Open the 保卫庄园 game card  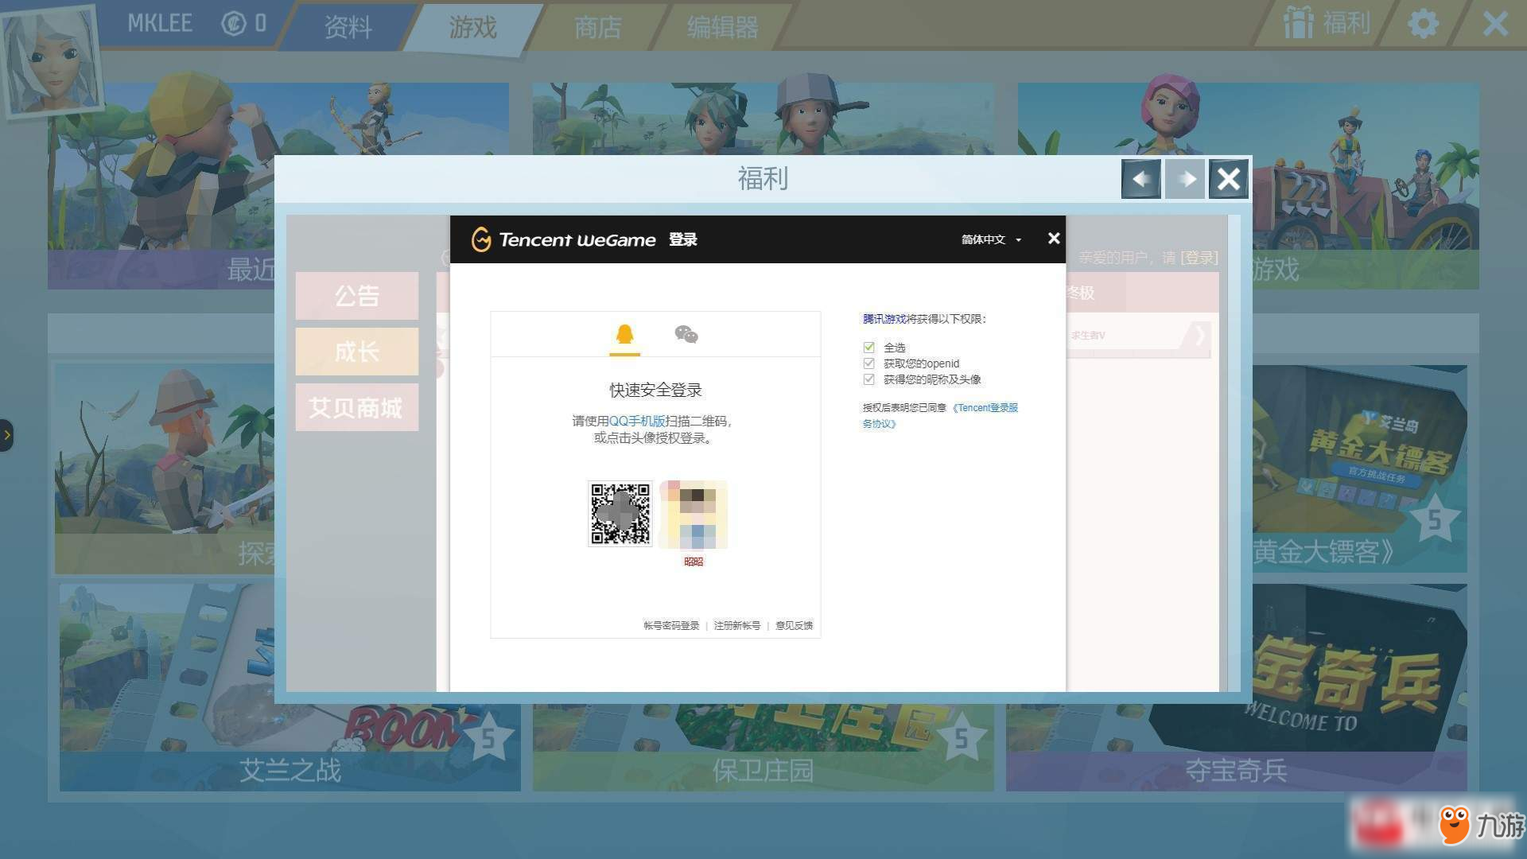763,746
